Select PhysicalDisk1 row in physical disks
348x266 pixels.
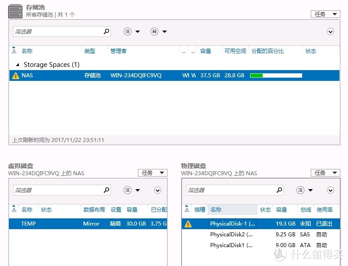(261, 245)
